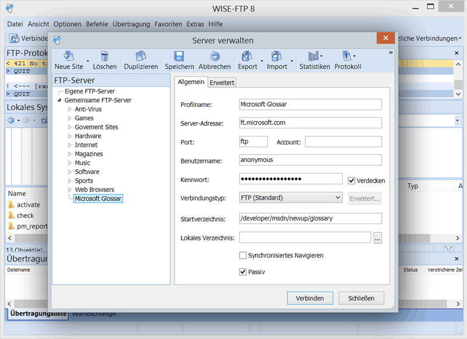Click the Duplizieren icon in toolbar
The image size is (467, 339).
click(x=141, y=57)
